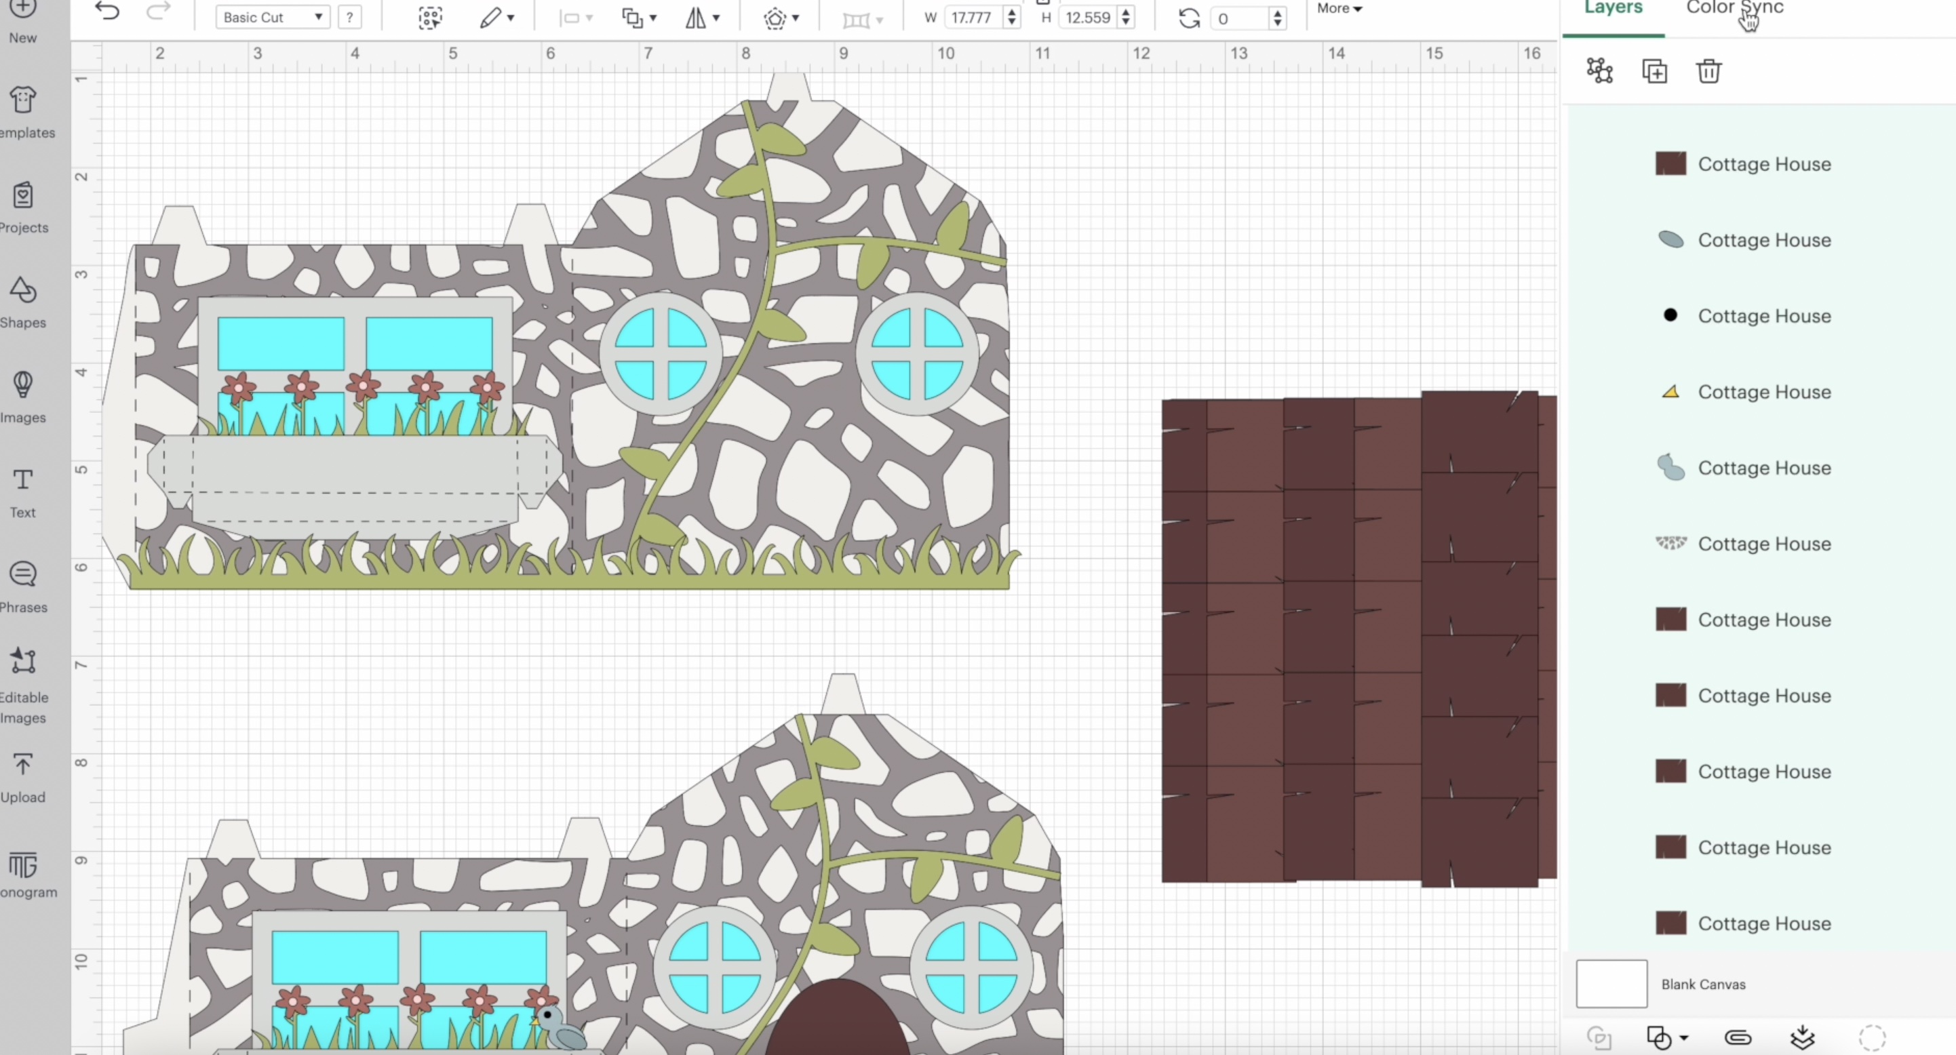
Task: Click the Attach icon at the bottom
Action: (x=1739, y=1037)
